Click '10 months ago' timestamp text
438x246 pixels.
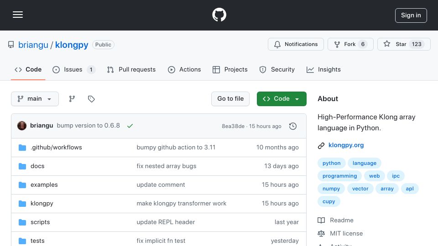pyautogui.click(x=277, y=147)
